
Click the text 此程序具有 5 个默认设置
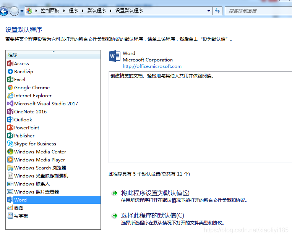click(x=149, y=174)
